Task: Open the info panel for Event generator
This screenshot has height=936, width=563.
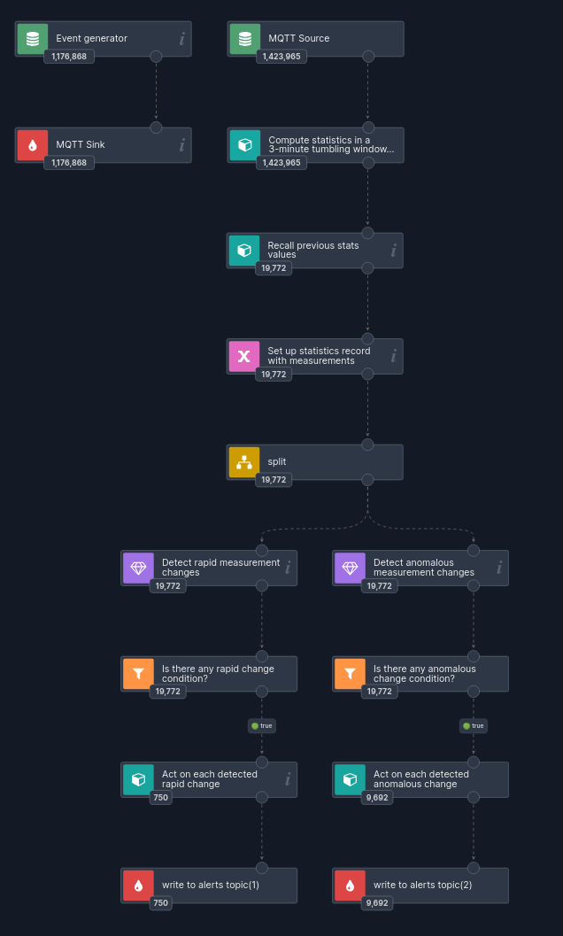Action: pyautogui.click(x=181, y=38)
